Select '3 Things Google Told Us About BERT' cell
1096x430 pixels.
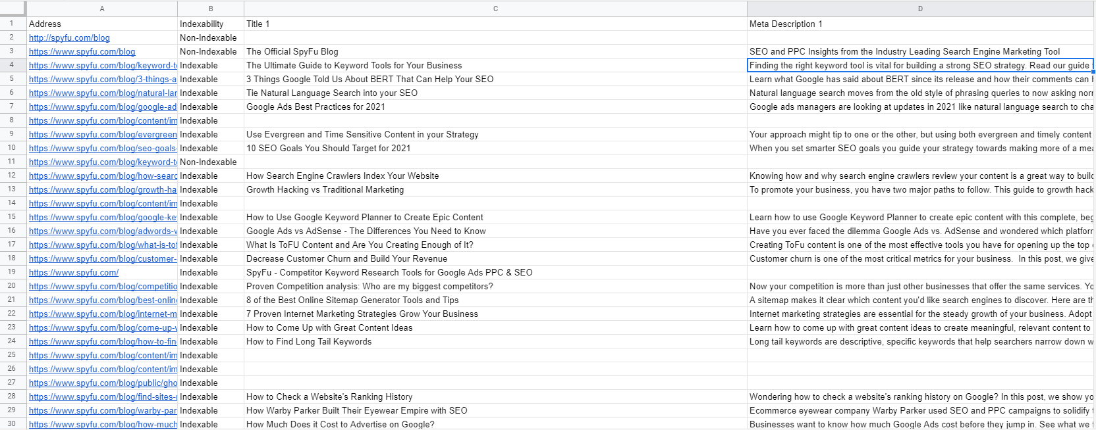tap(495, 79)
